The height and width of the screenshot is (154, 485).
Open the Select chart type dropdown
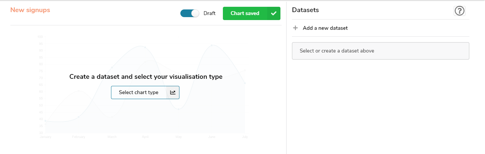pyautogui.click(x=139, y=92)
